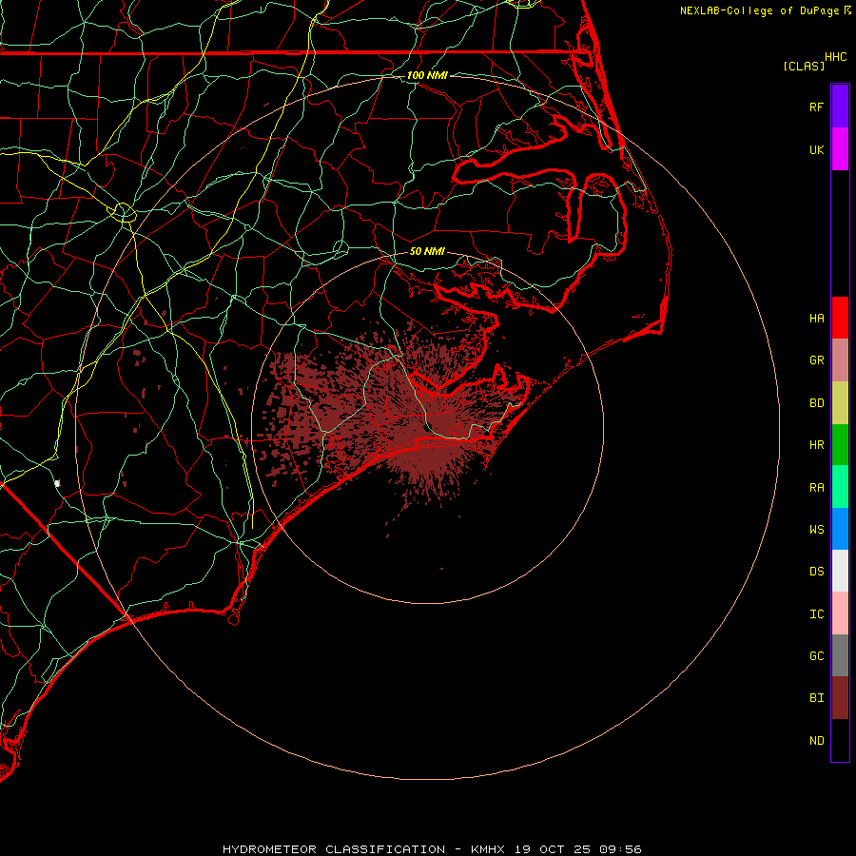This screenshot has height=856, width=856.
Task: Click the UK magenta legend swatch
Action: [840, 149]
